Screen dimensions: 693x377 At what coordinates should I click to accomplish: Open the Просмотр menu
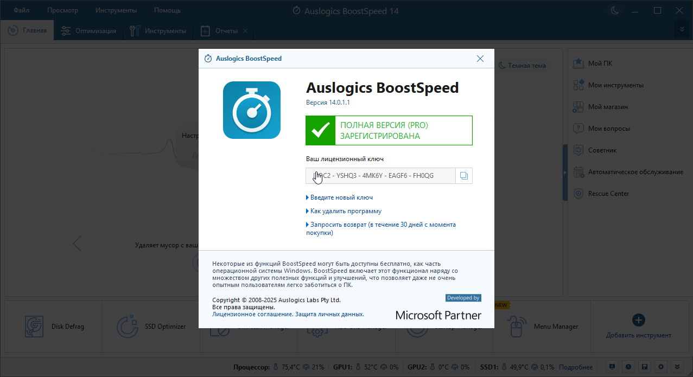pyautogui.click(x=62, y=10)
